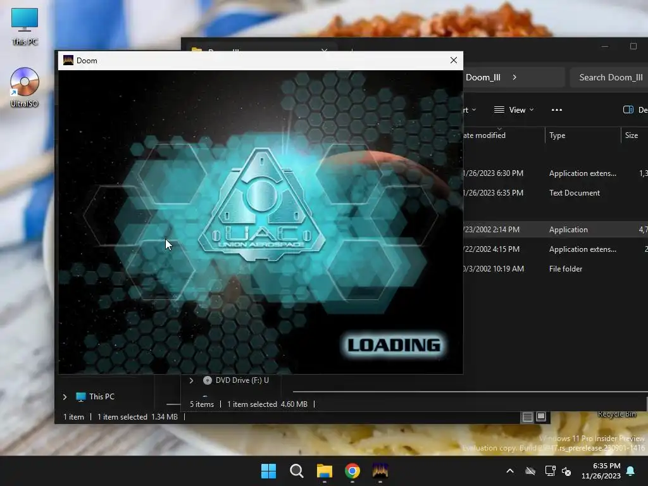Open the This PC desktop icon
The height and width of the screenshot is (486, 648).
tap(25, 27)
